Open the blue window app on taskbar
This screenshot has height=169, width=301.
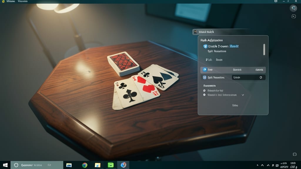69,165
